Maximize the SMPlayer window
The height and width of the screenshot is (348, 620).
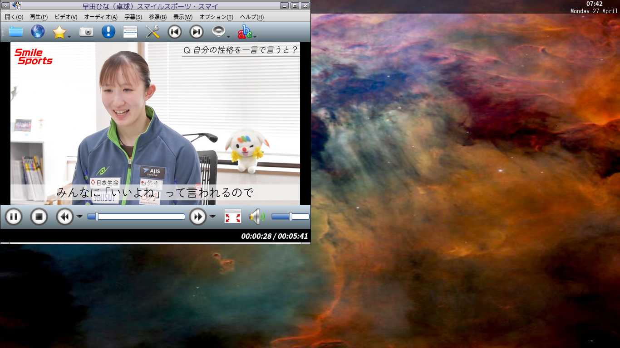(295, 6)
